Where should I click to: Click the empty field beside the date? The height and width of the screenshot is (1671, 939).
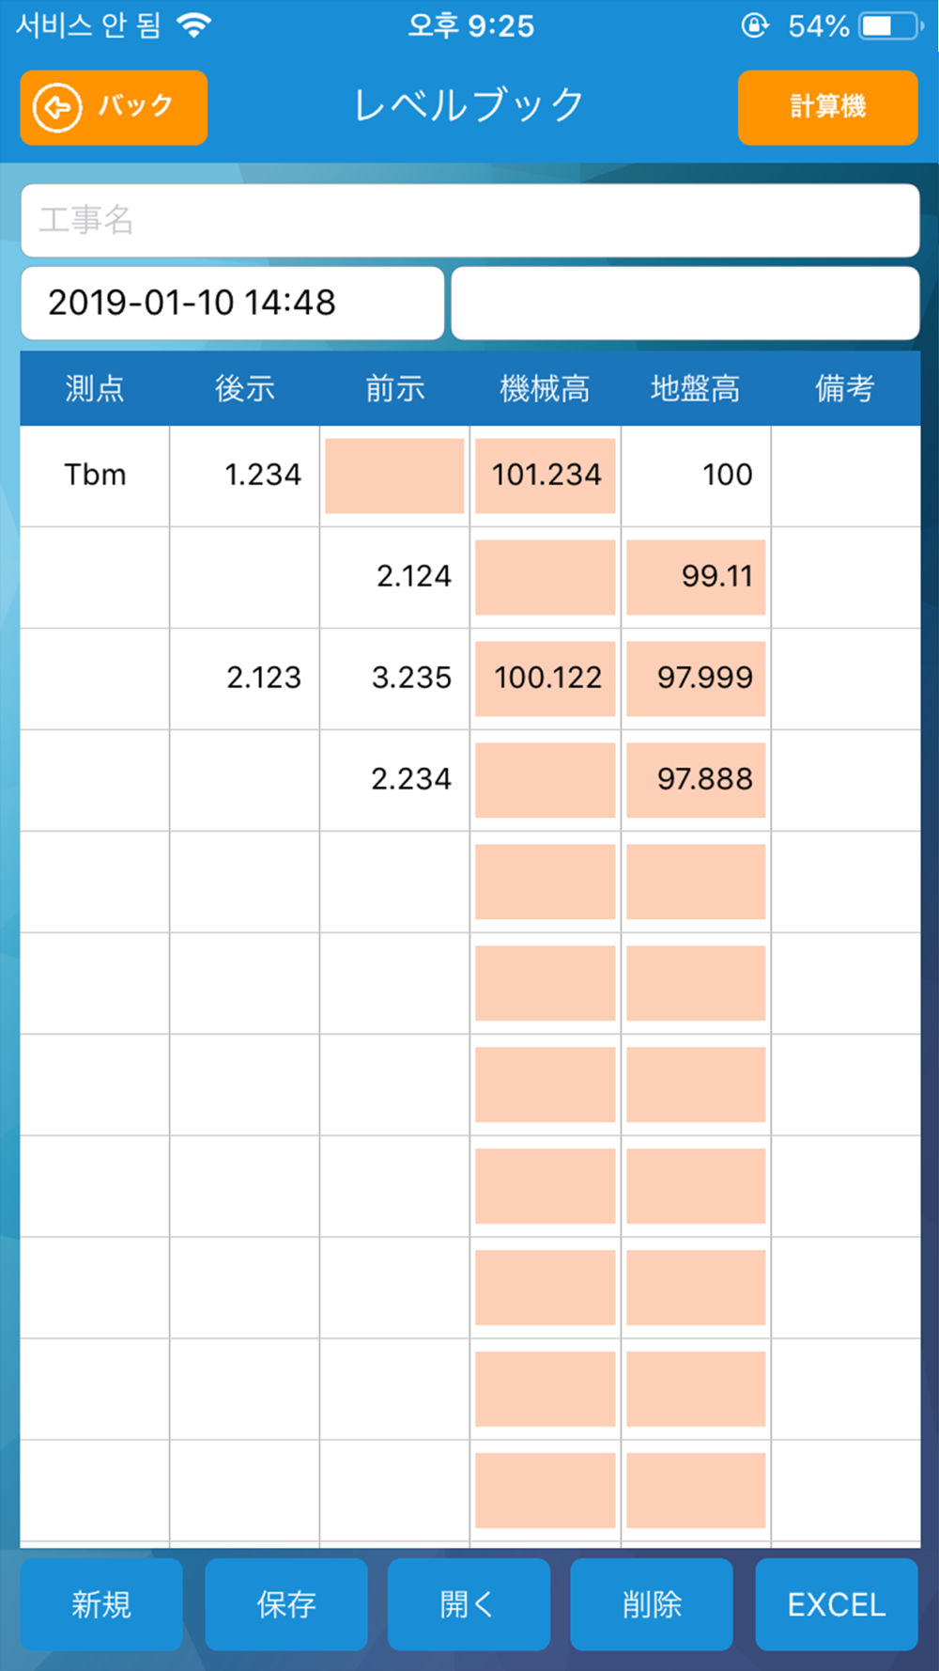tap(685, 303)
